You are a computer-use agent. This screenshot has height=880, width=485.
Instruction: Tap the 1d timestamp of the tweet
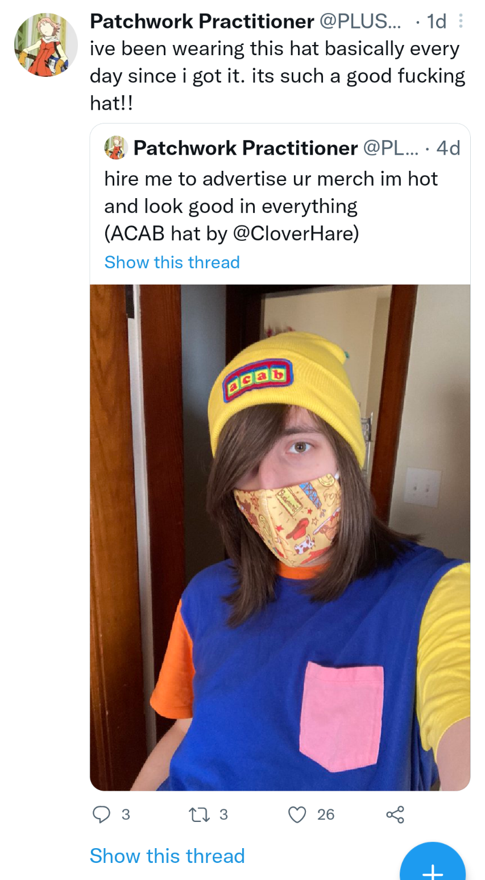click(436, 22)
